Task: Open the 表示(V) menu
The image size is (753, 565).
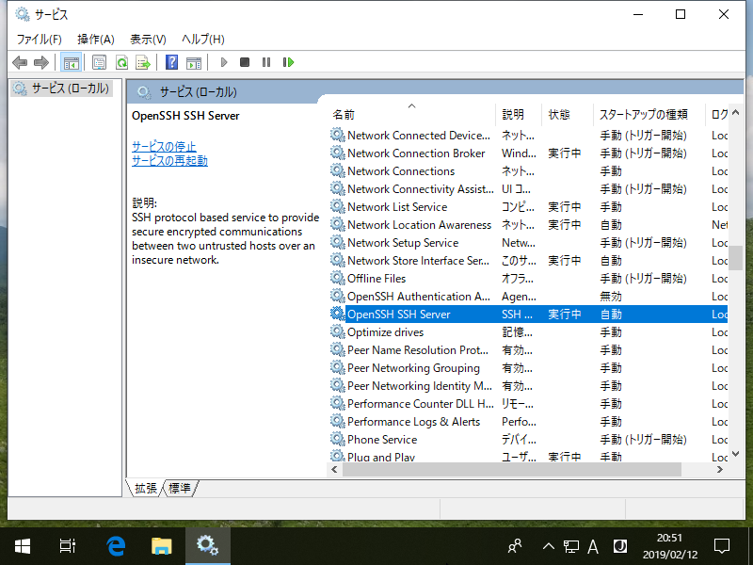Action: [x=147, y=39]
